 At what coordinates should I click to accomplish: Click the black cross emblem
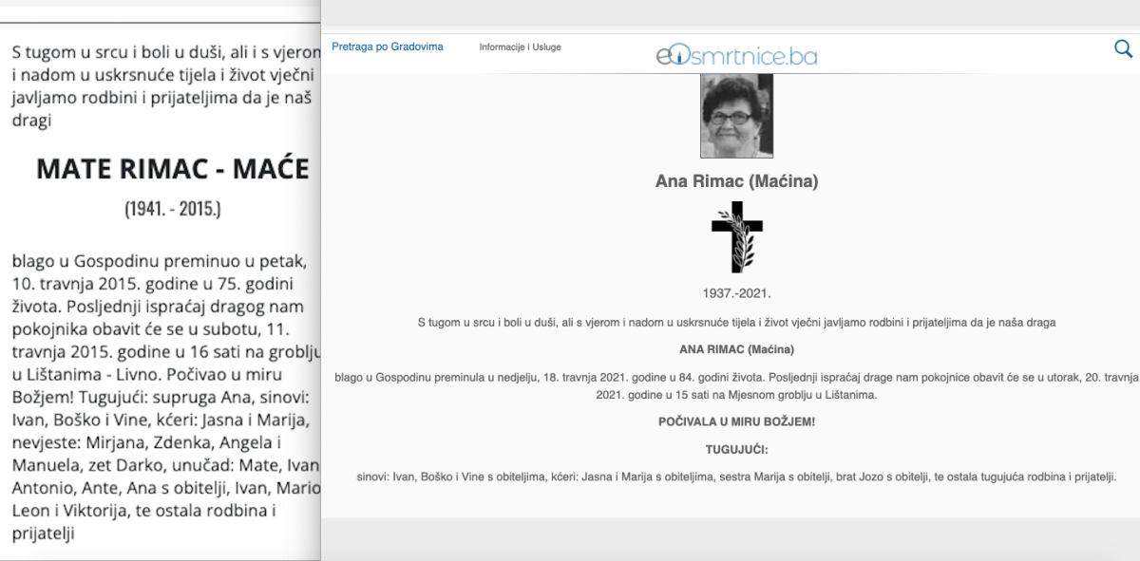pos(737,237)
